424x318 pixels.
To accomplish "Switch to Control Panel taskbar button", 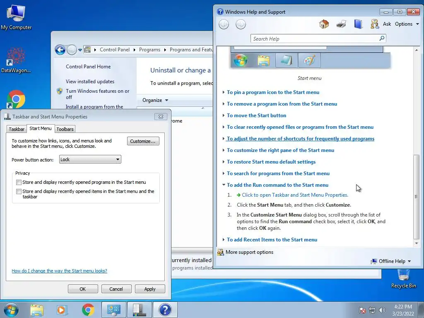I will pos(113,310).
